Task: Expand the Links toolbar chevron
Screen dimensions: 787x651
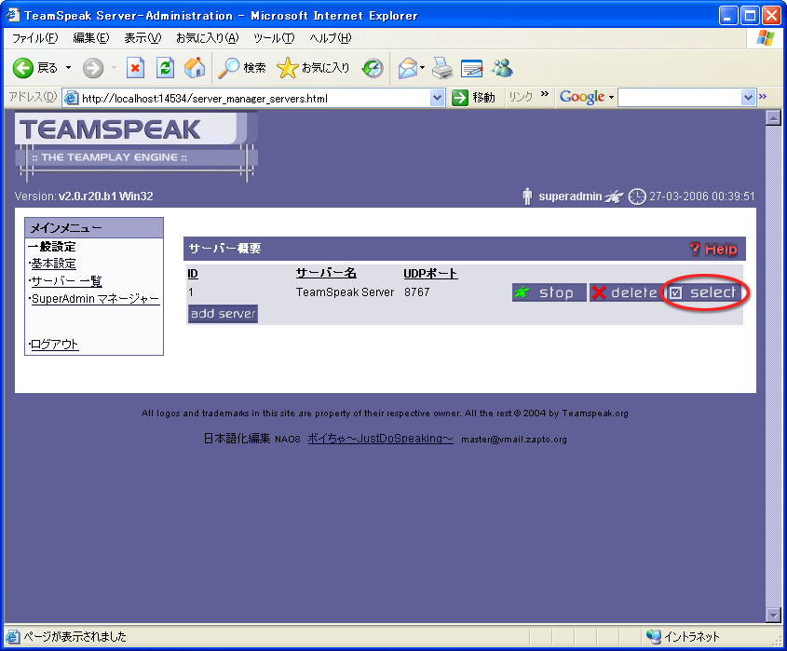Action: pyautogui.click(x=545, y=94)
